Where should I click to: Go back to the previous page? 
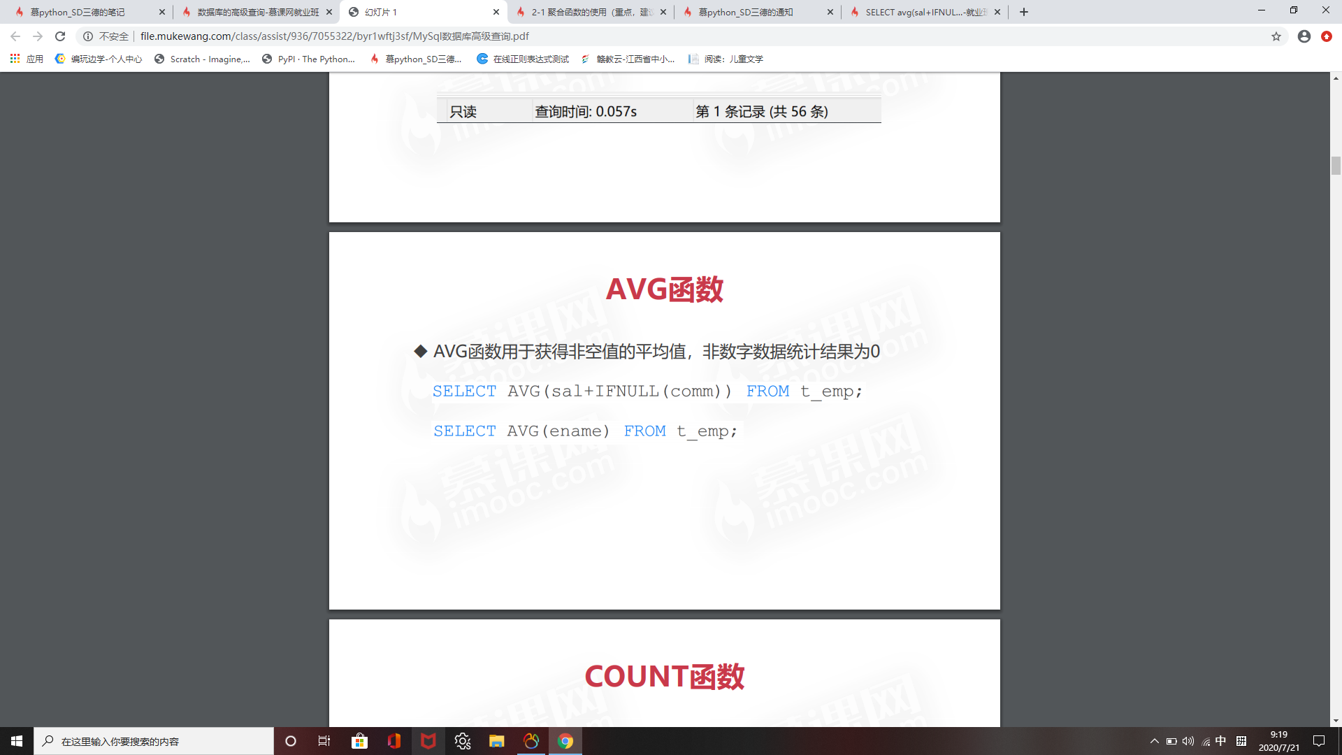click(x=15, y=36)
